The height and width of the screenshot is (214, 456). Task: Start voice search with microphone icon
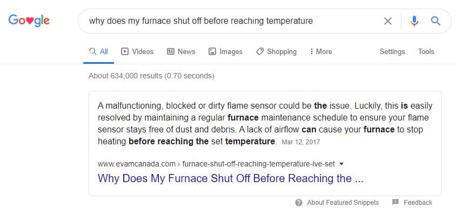[x=414, y=21]
